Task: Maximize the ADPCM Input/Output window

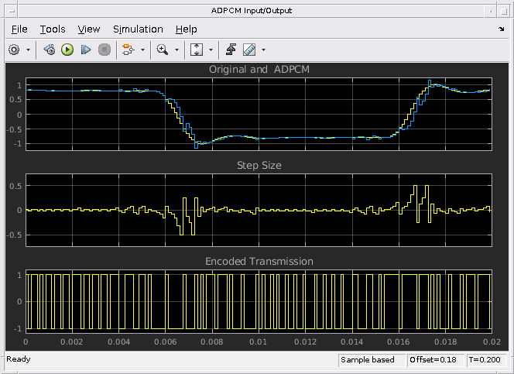Action: coord(504,11)
